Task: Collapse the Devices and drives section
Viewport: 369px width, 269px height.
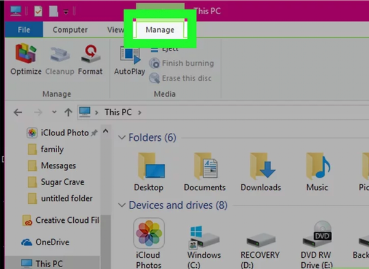Action: [x=121, y=206]
